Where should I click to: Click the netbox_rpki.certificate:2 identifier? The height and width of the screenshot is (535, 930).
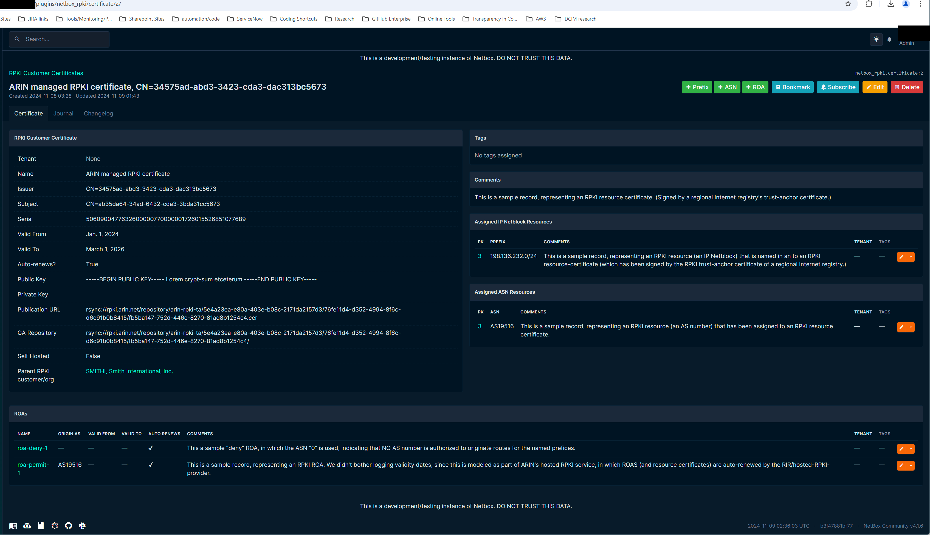coord(889,73)
